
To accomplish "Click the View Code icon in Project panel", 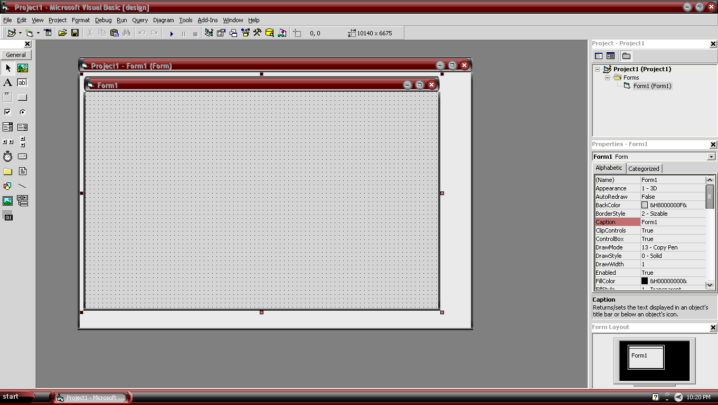I will [x=598, y=55].
